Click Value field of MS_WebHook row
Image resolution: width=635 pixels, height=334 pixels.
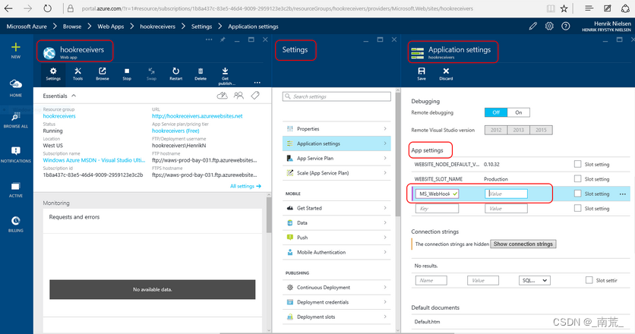point(506,194)
